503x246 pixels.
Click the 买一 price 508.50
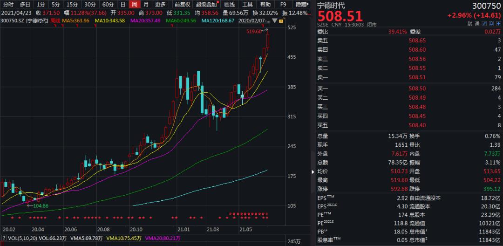[417, 89]
